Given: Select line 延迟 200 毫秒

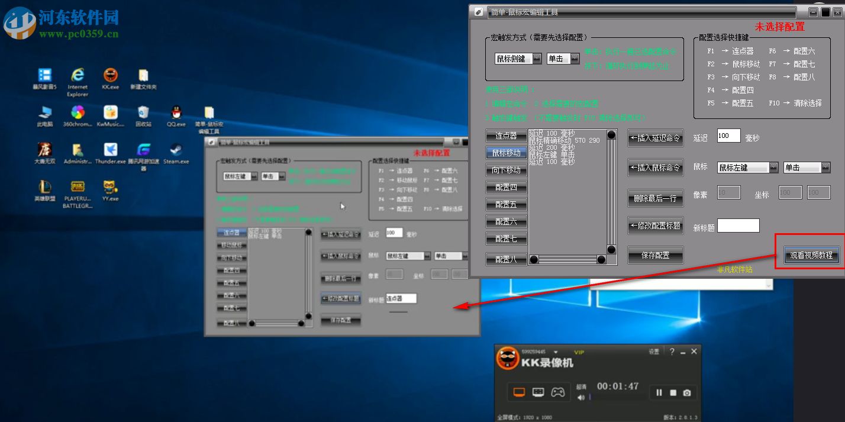Looking at the screenshot, I should tap(551, 147).
